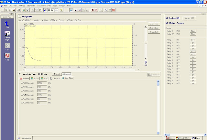The image size is (207, 140).
Task: Click the Start icon in the assistant bar
Action: [x=7, y=46]
